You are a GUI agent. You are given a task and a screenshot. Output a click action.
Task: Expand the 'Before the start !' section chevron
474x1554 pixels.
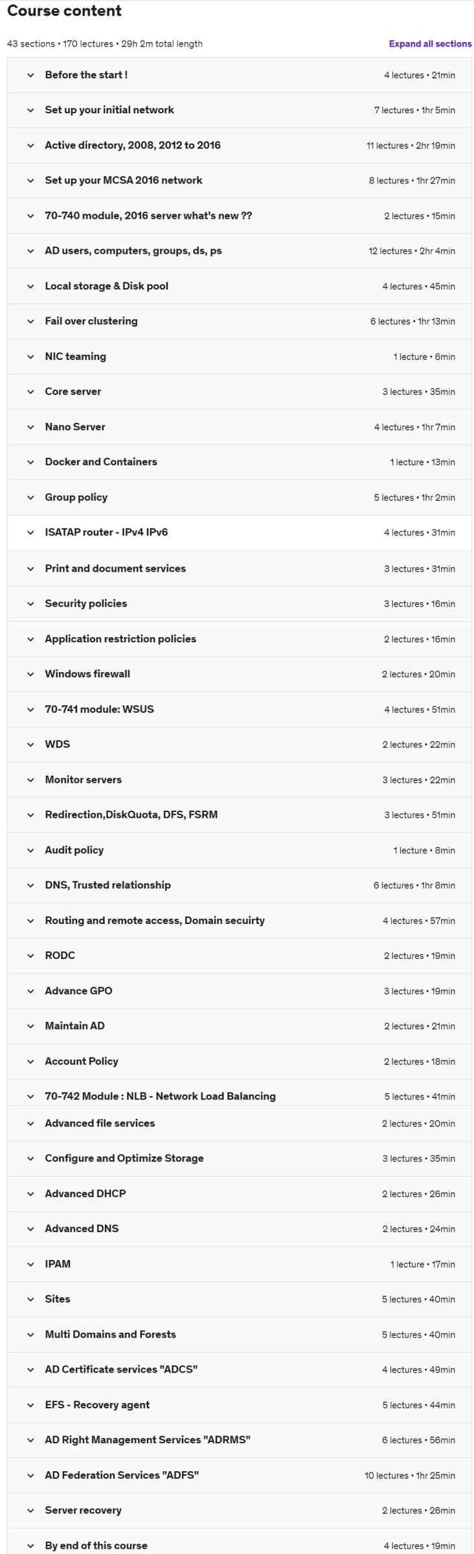click(30, 75)
